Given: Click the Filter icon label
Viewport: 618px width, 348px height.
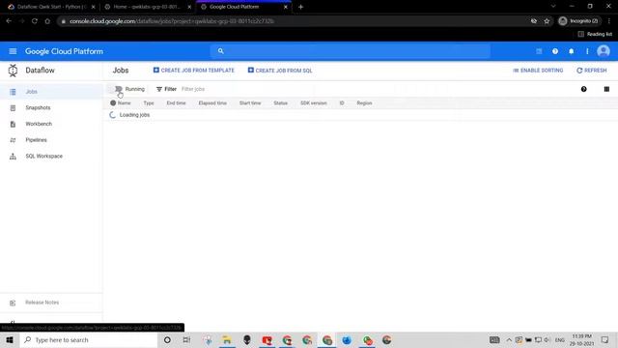Looking at the screenshot, I should [x=166, y=89].
